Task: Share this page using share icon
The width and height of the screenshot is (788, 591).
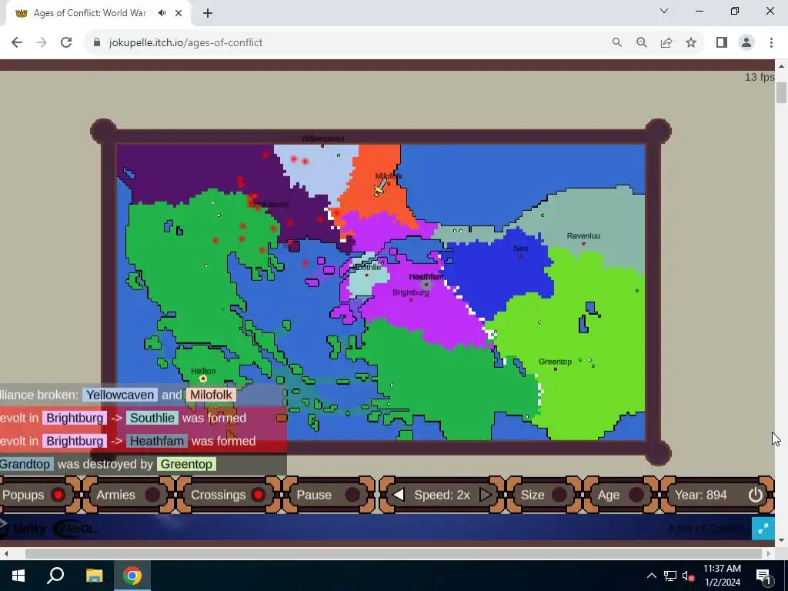Action: (666, 43)
